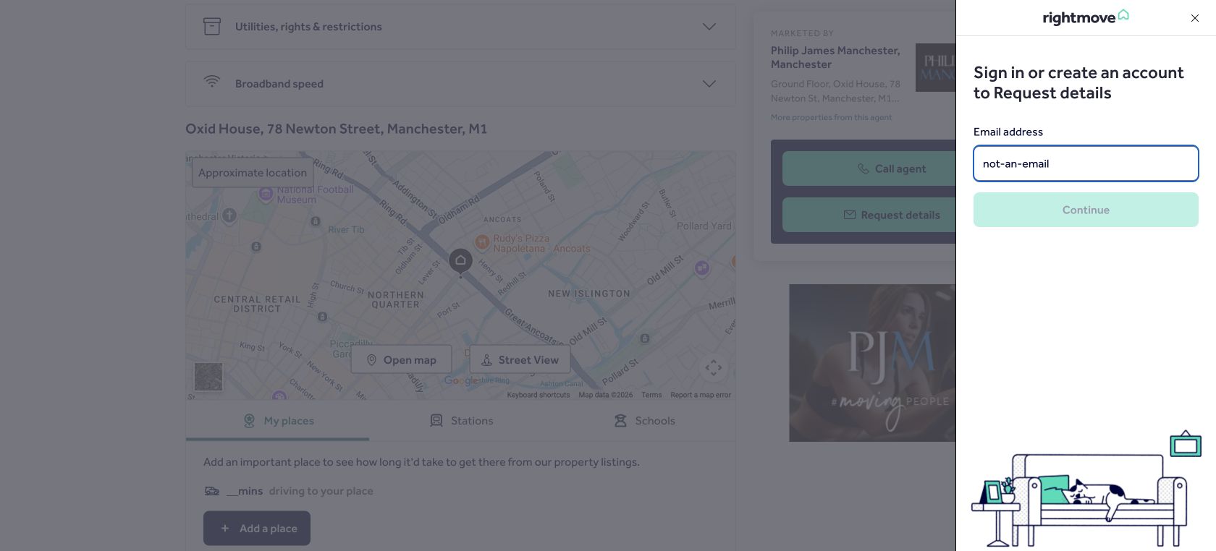Click the Broadband wifi icon
Image resolution: width=1216 pixels, height=551 pixels.
(x=212, y=82)
